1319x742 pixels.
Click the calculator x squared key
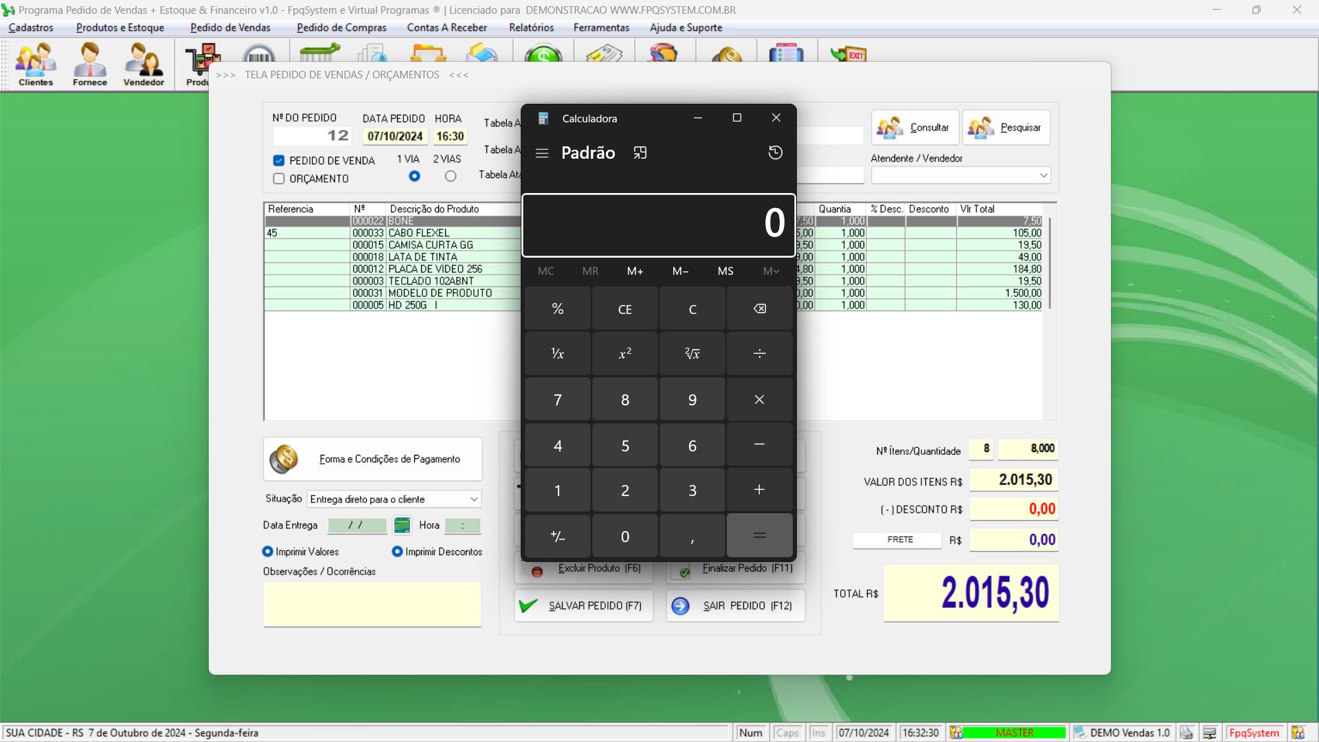(624, 353)
